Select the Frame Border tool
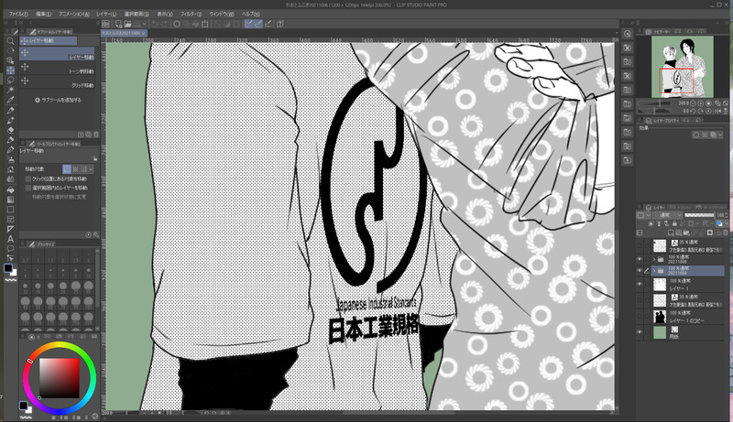733x422 pixels. [10, 219]
